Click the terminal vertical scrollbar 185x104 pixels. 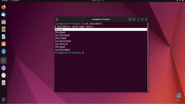(148, 57)
